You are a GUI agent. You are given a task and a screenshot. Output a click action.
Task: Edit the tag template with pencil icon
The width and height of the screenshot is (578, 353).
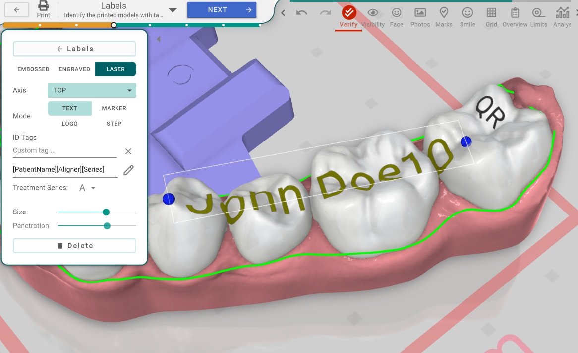128,170
